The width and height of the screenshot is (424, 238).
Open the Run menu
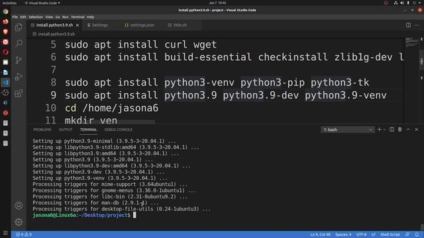(x=65, y=17)
